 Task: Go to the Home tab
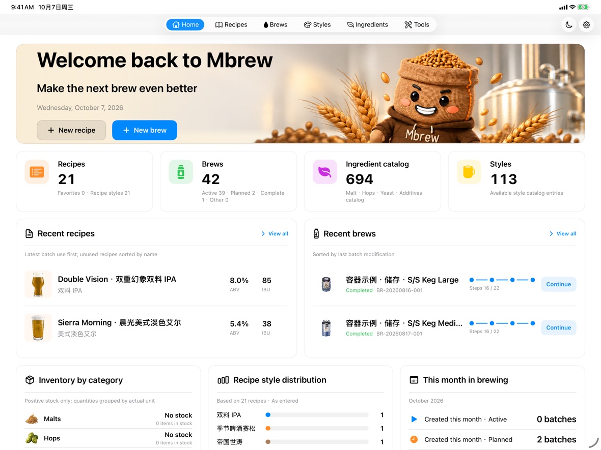(x=185, y=25)
